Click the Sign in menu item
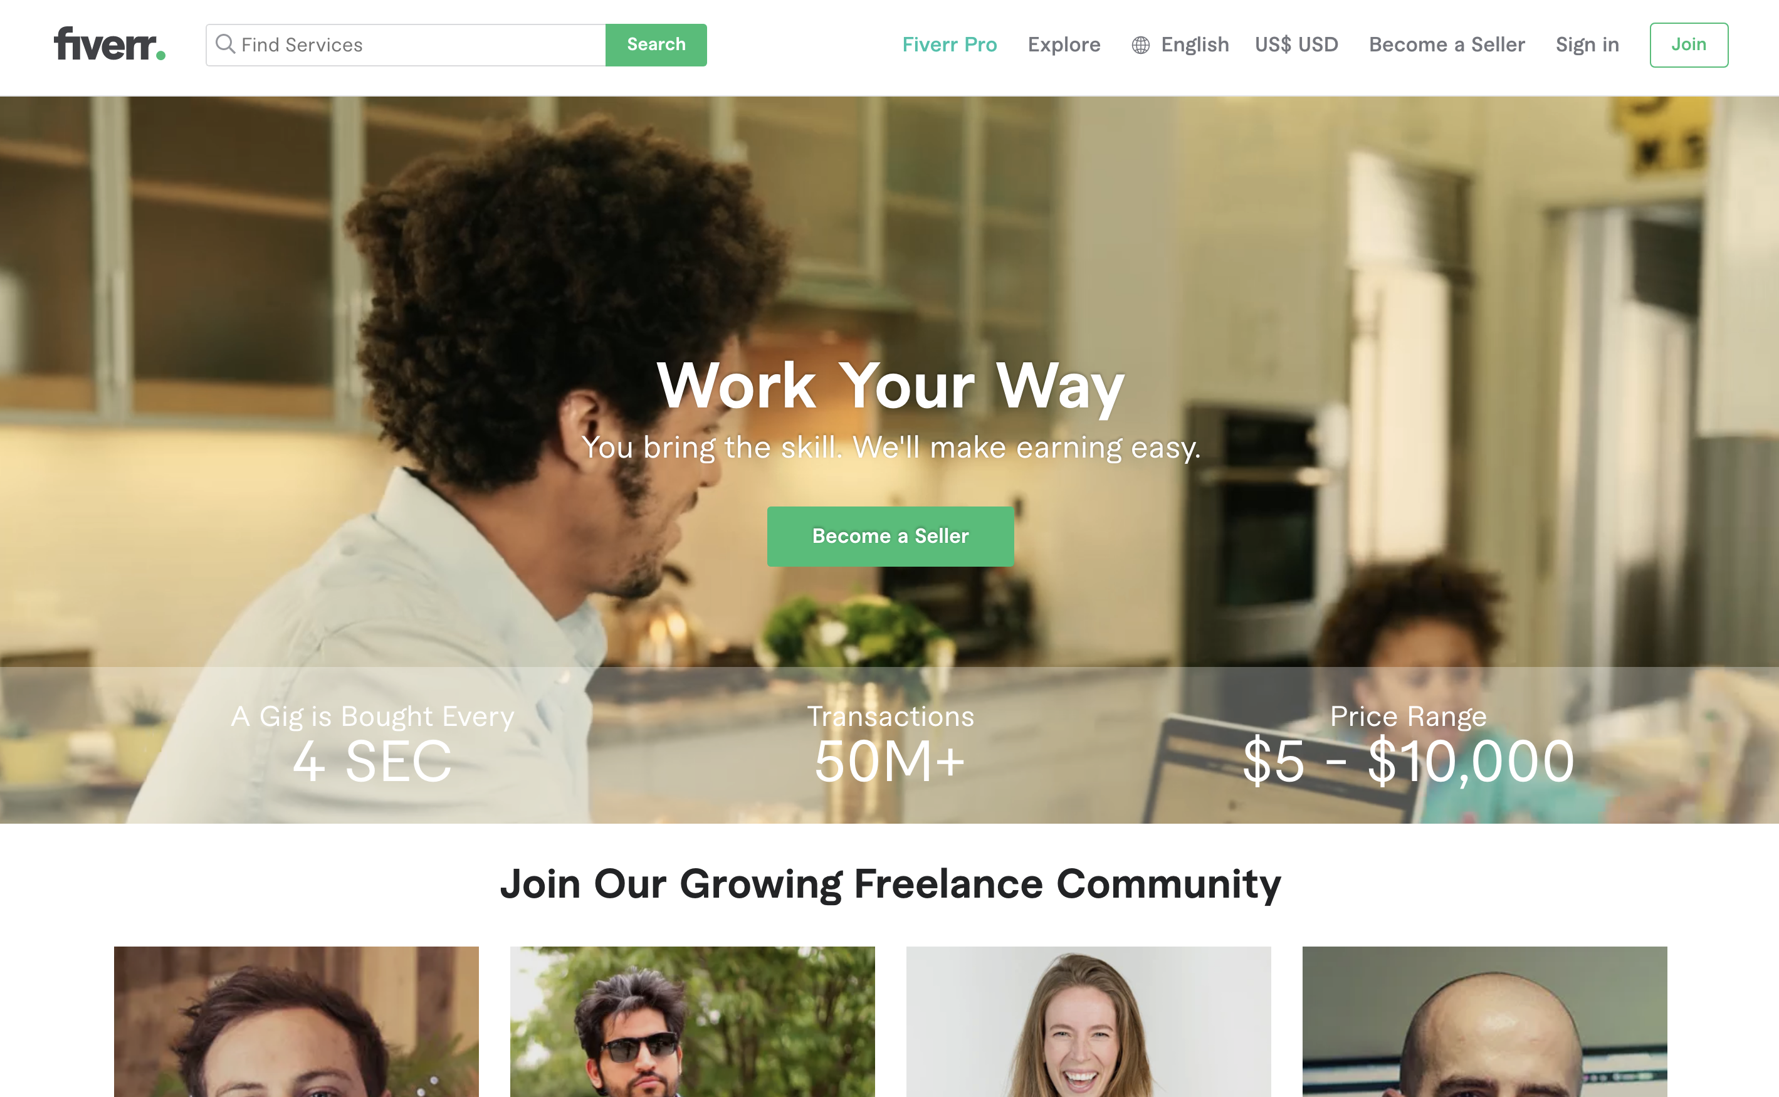Viewport: 1779px width, 1097px height. [x=1588, y=45]
